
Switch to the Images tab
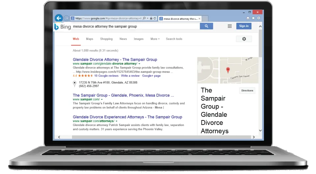[x=139, y=39]
